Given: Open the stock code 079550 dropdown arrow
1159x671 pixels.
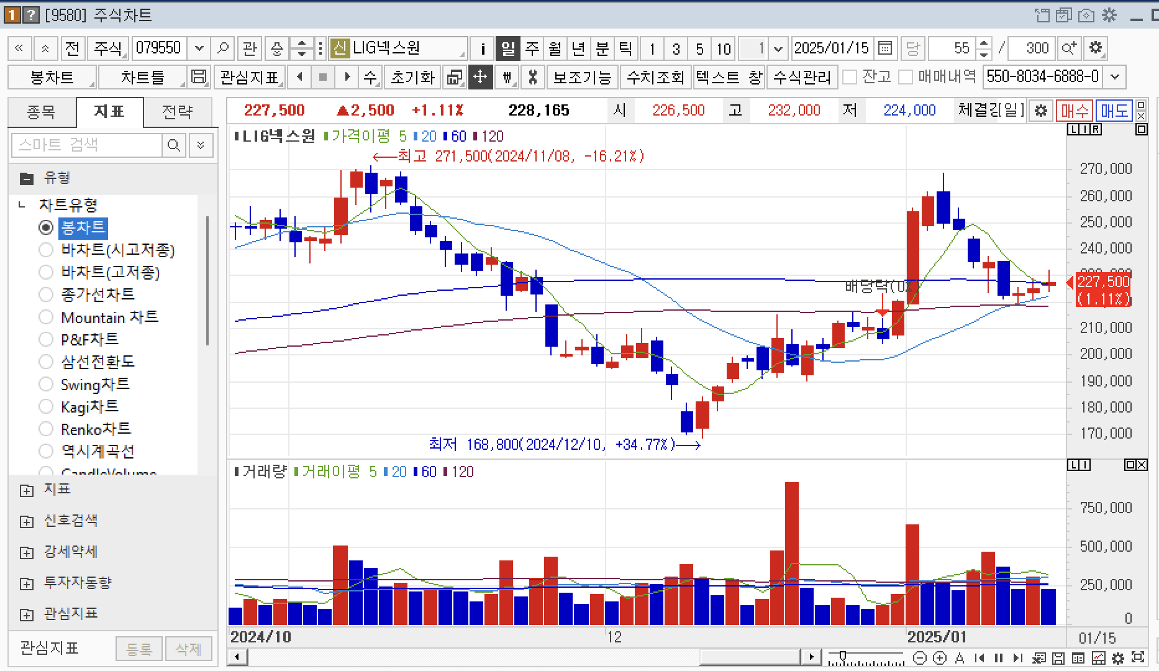Looking at the screenshot, I should pyautogui.click(x=199, y=48).
